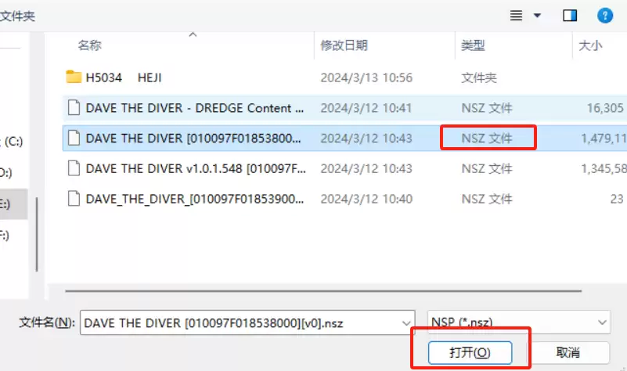Sort files by 类型 column

pyautogui.click(x=473, y=46)
